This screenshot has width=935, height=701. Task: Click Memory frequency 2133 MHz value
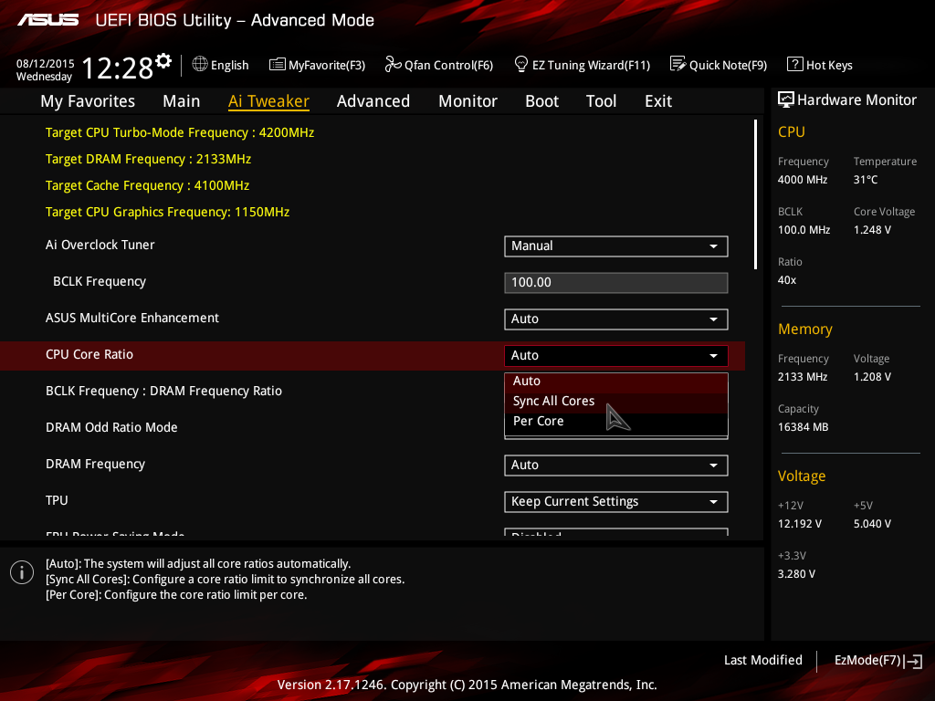click(x=803, y=377)
